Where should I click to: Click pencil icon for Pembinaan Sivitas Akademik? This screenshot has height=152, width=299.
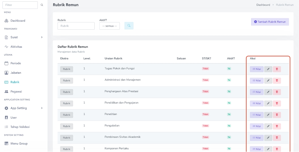(x=268, y=137)
